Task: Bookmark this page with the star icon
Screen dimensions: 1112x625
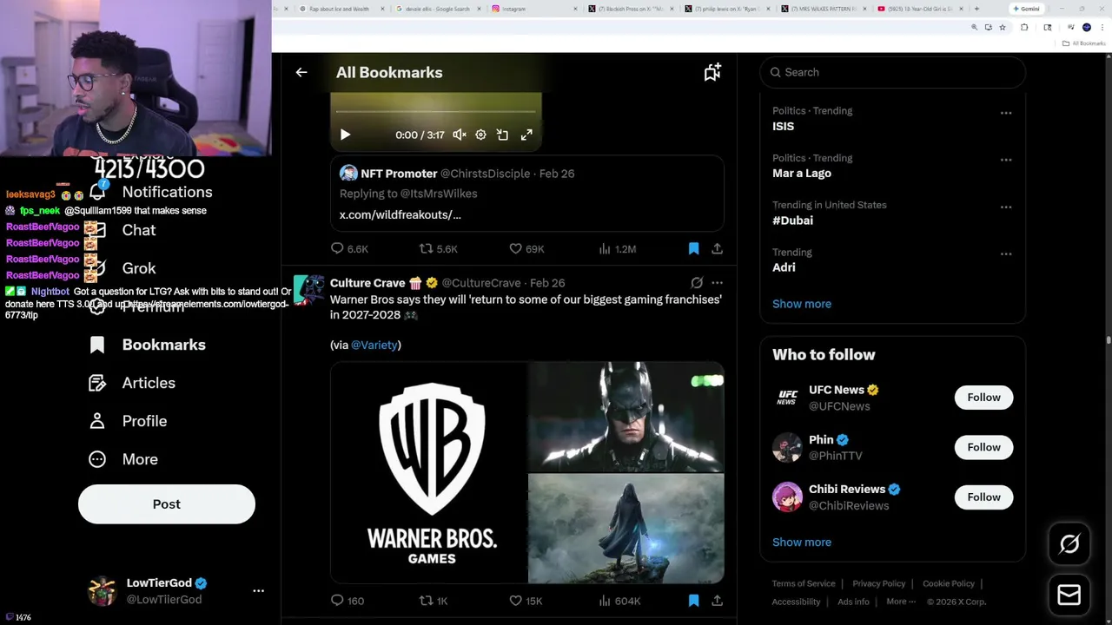Action: point(1003,28)
